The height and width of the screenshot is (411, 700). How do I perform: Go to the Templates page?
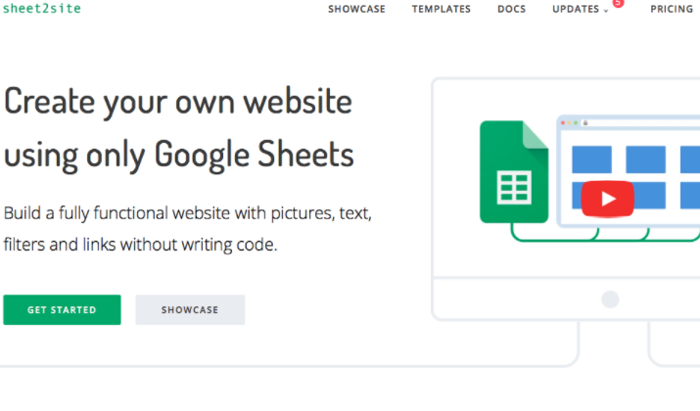(442, 9)
